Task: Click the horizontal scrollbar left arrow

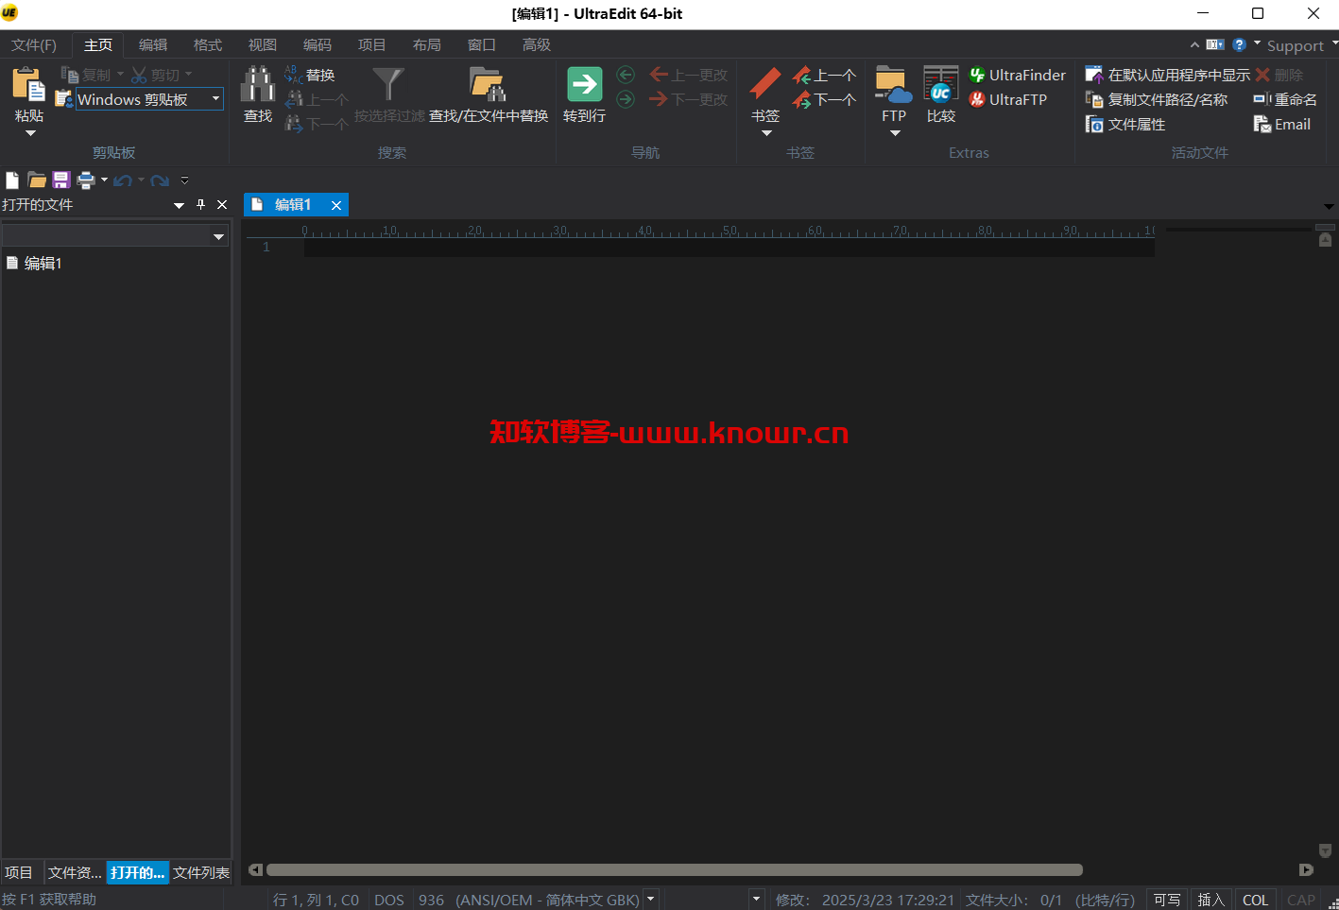Action: pyautogui.click(x=255, y=869)
